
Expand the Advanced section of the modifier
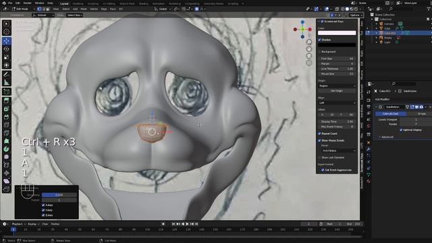coord(386,137)
